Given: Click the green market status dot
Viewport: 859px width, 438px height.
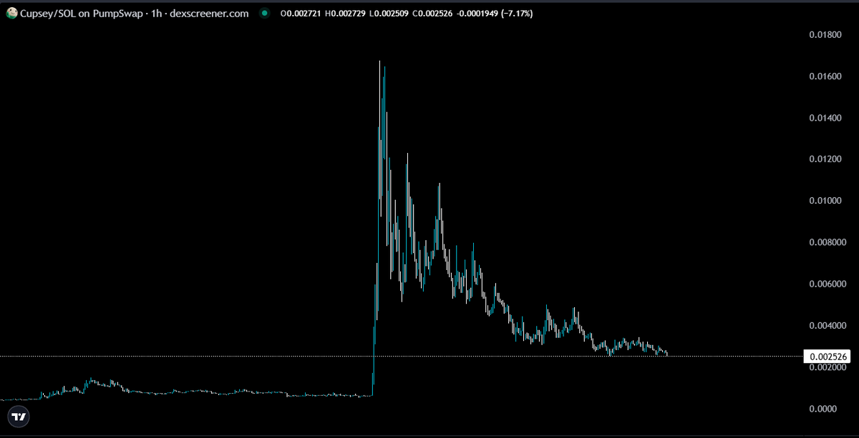Looking at the screenshot, I should pyautogui.click(x=266, y=13).
